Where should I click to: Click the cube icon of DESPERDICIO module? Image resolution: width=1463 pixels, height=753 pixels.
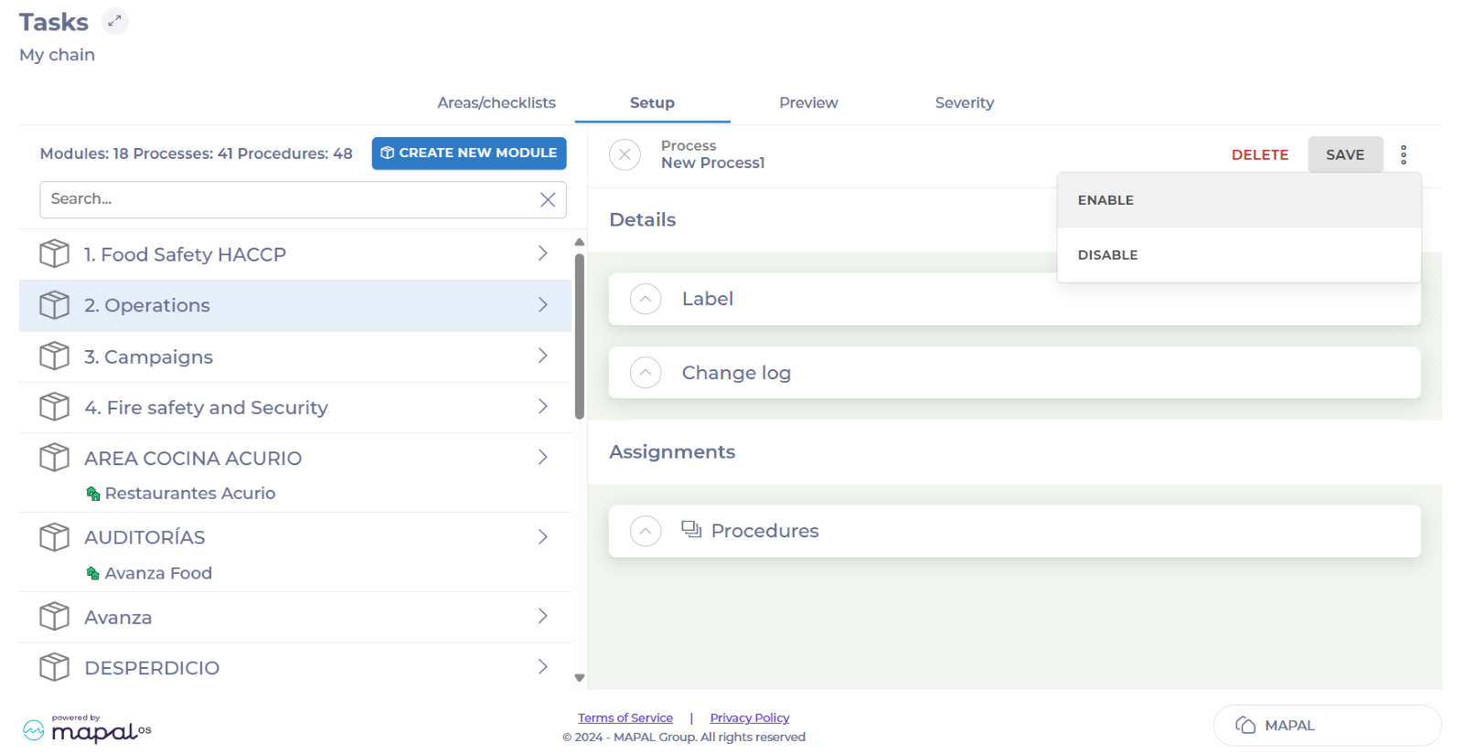click(x=54, y=667)
